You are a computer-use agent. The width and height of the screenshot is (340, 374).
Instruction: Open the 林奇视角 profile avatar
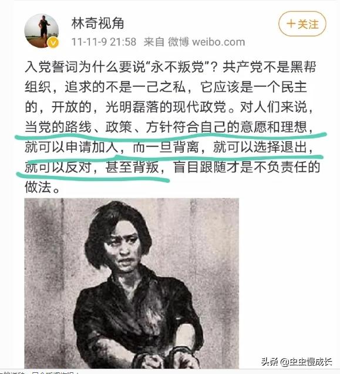click(42, 30)
